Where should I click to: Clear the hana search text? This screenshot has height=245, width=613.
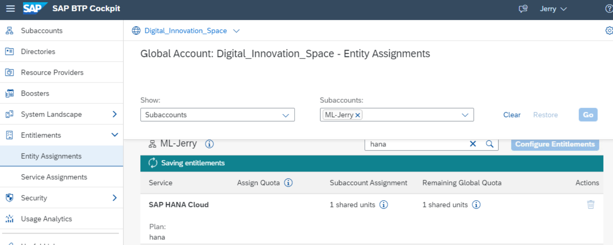tap(473, 144)
